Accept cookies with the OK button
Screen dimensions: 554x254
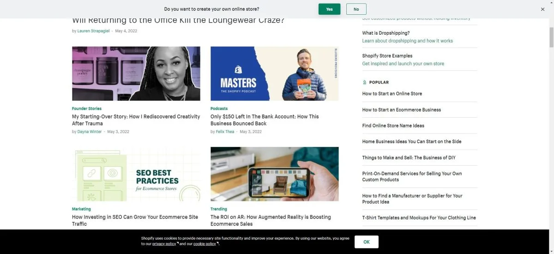click(x=366, y=242)
